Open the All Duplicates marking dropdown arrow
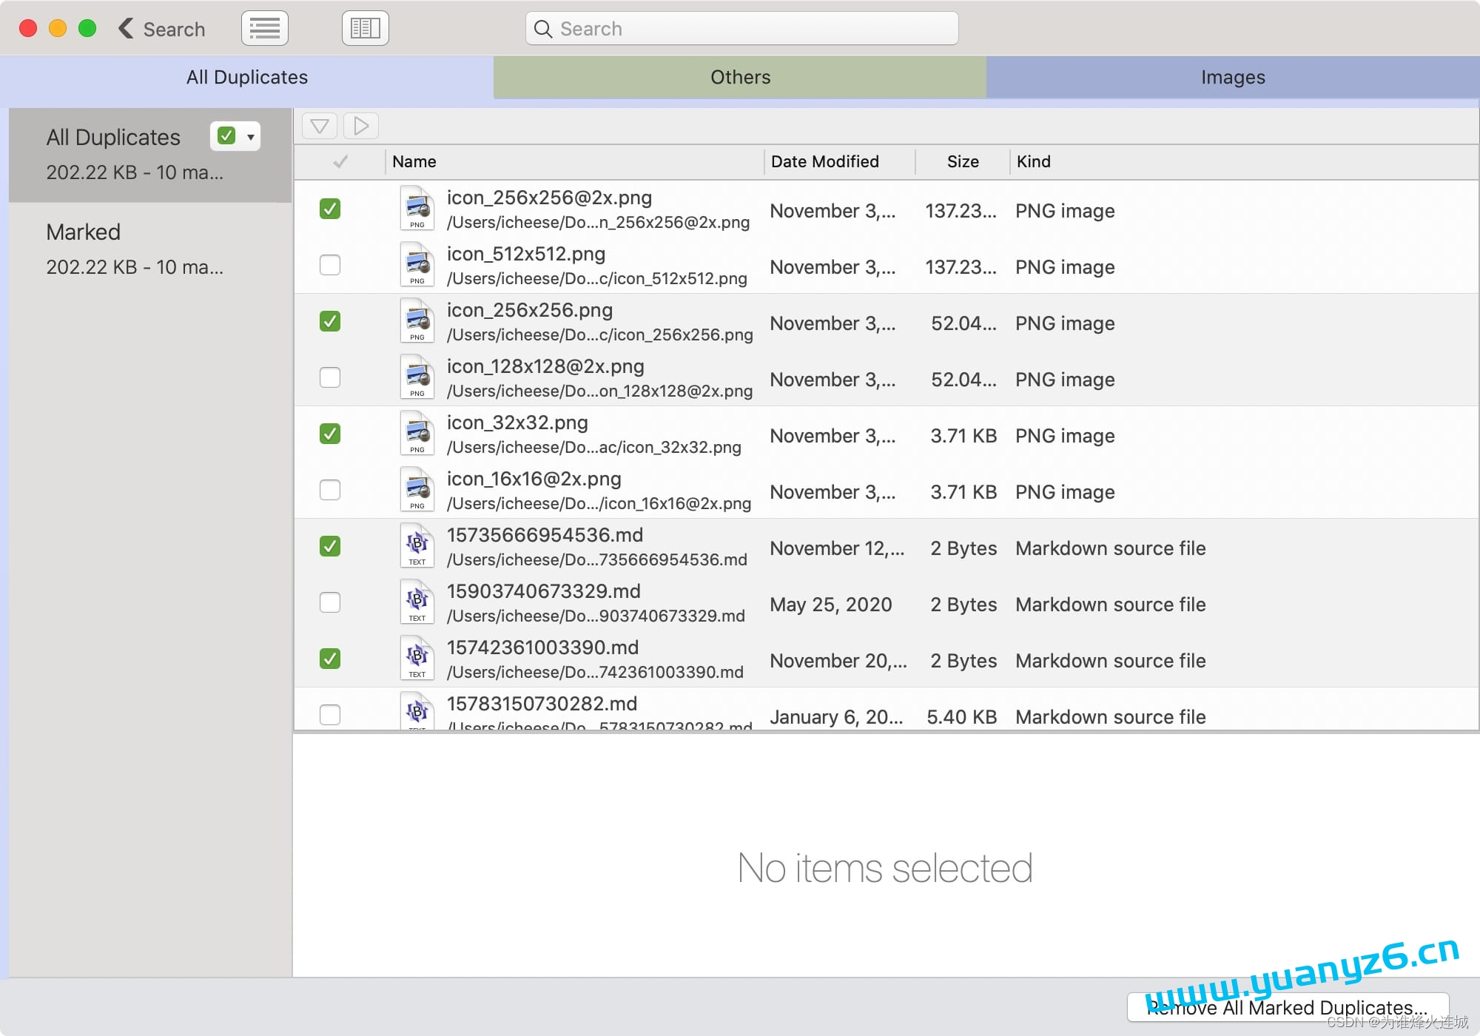 251,137
